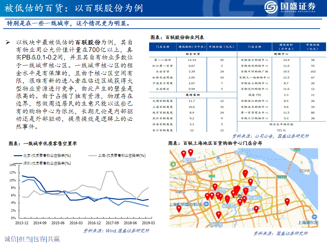Click valuation value 103
This screenshot has width=327, height=245.
coord(313,71)
